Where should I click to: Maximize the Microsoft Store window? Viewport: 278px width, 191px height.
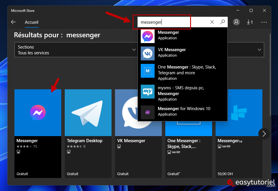point(251,10)
